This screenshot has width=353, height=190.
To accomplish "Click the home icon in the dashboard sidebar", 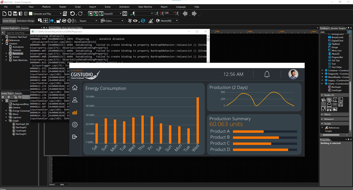I will click(x=74, y=87).
